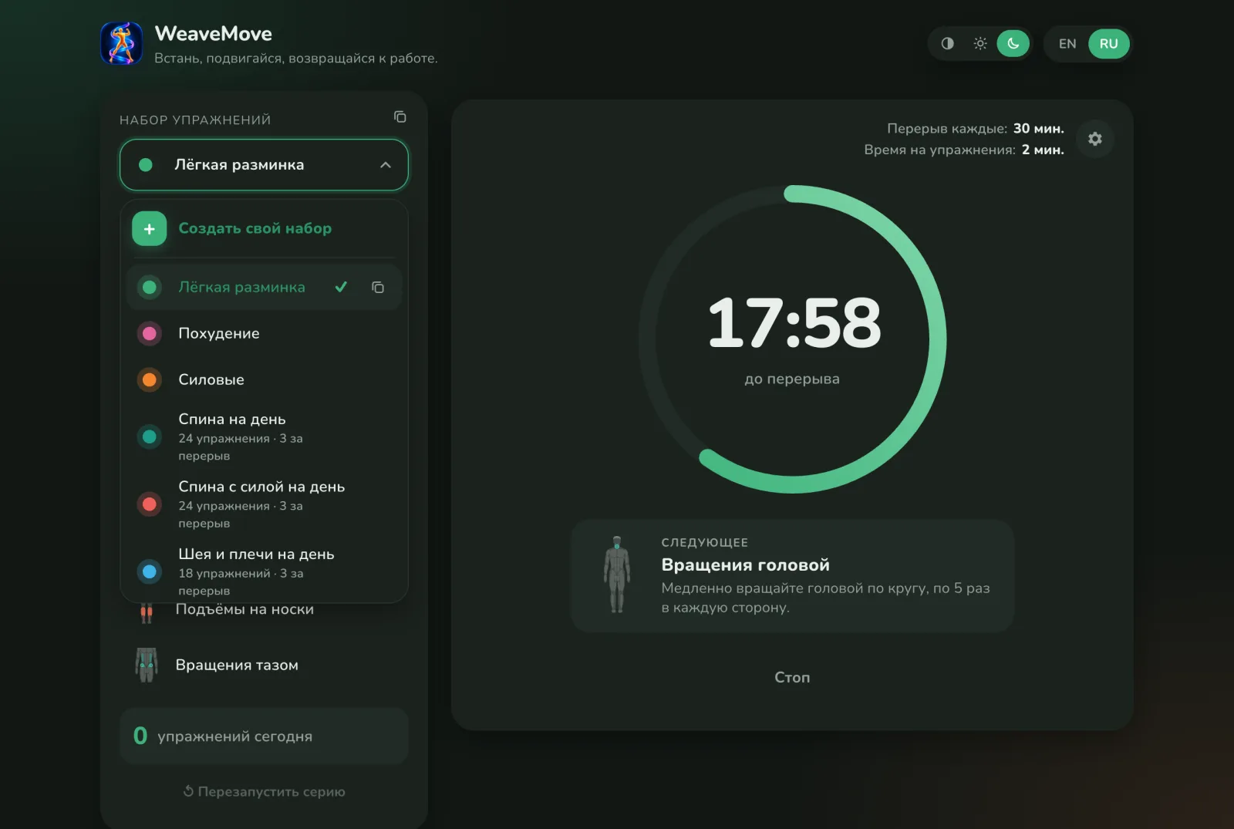The width and height of the screenshot is (1234, 829).
Task: Select the contrast auto theme icon
Action: [x=947, y=44]
